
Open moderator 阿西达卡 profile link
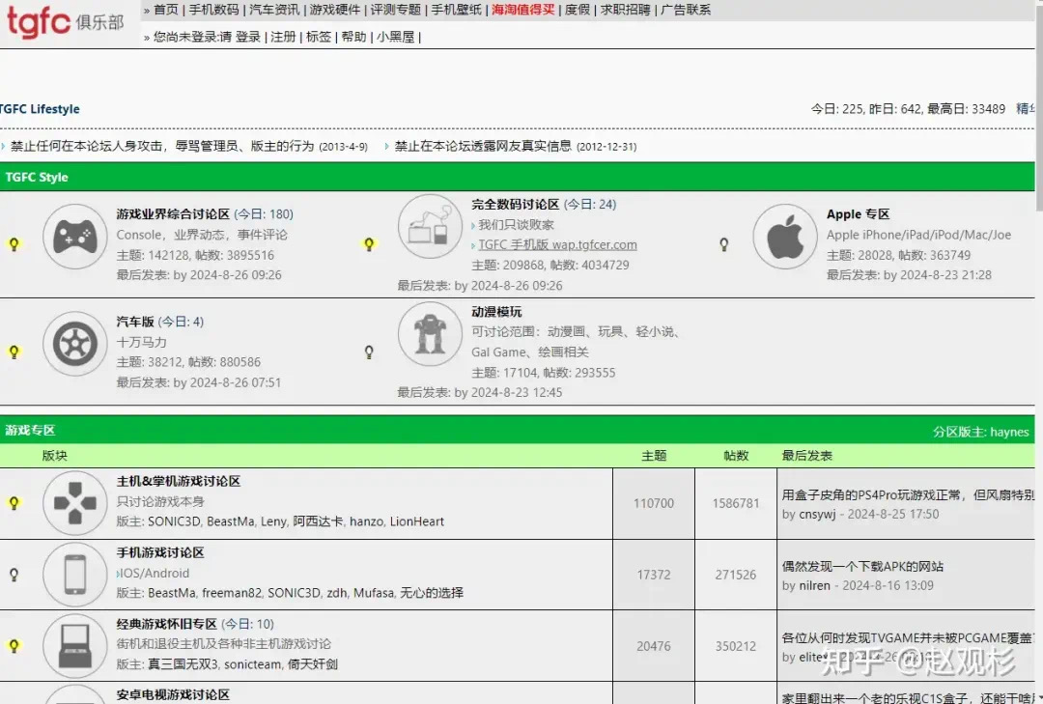pos(318,521)
